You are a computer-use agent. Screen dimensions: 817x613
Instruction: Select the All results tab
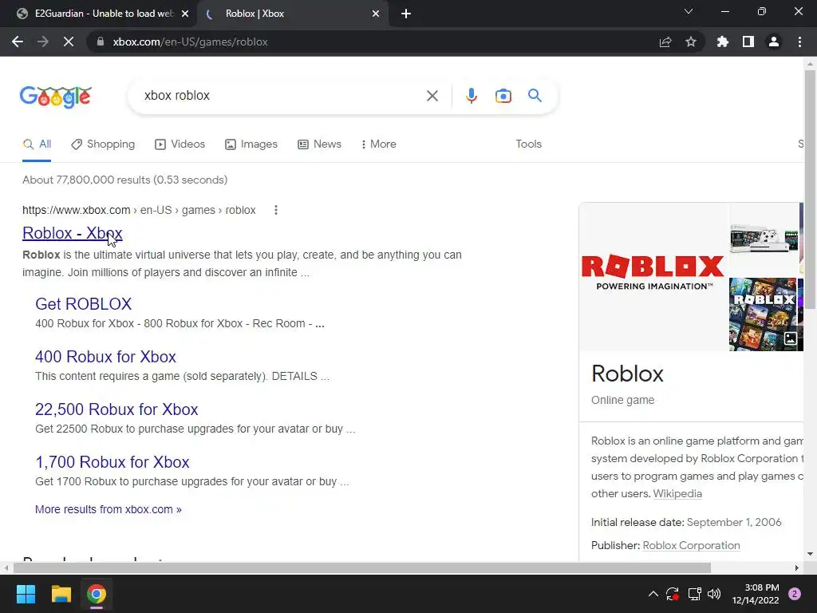coord(37,144)
